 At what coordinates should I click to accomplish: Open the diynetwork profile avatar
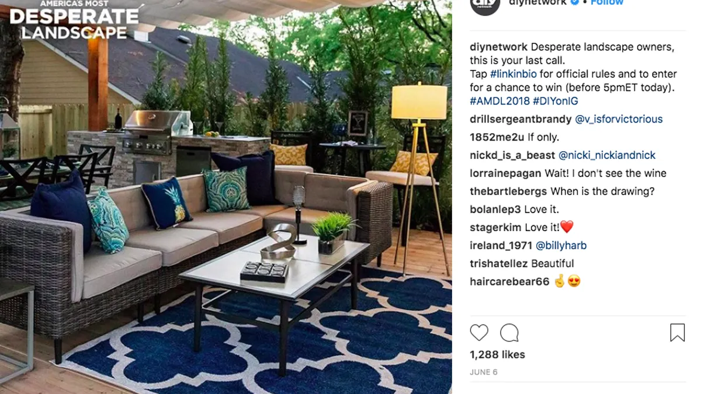point(485,5)
